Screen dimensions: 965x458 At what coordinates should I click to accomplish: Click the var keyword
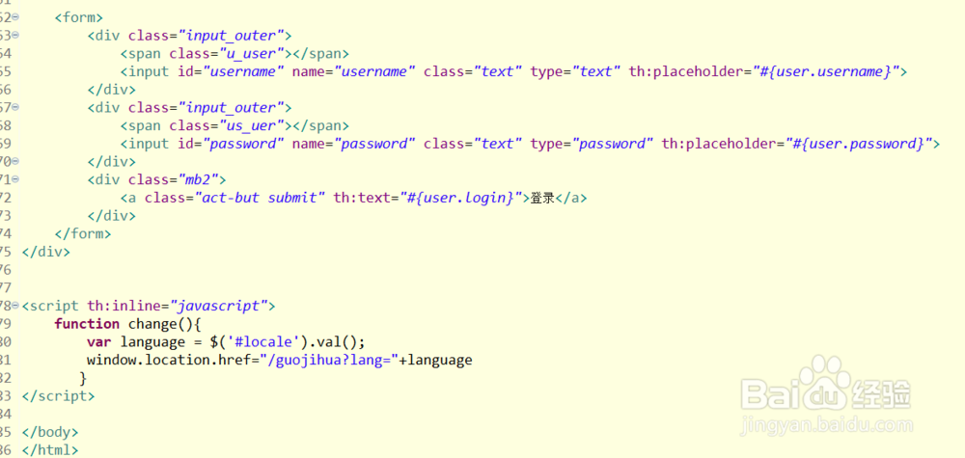99,341
